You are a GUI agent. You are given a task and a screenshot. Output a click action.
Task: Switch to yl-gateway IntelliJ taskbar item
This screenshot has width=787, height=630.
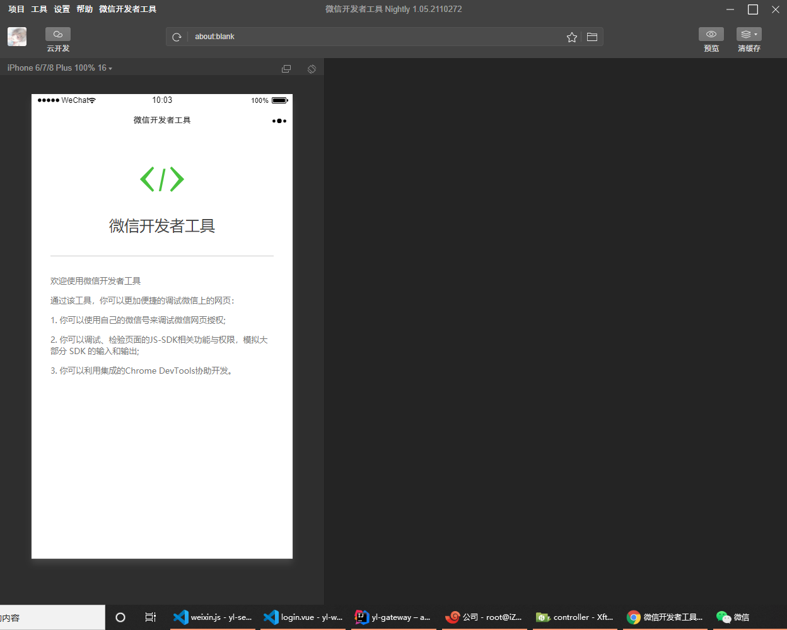click(393, 617)
